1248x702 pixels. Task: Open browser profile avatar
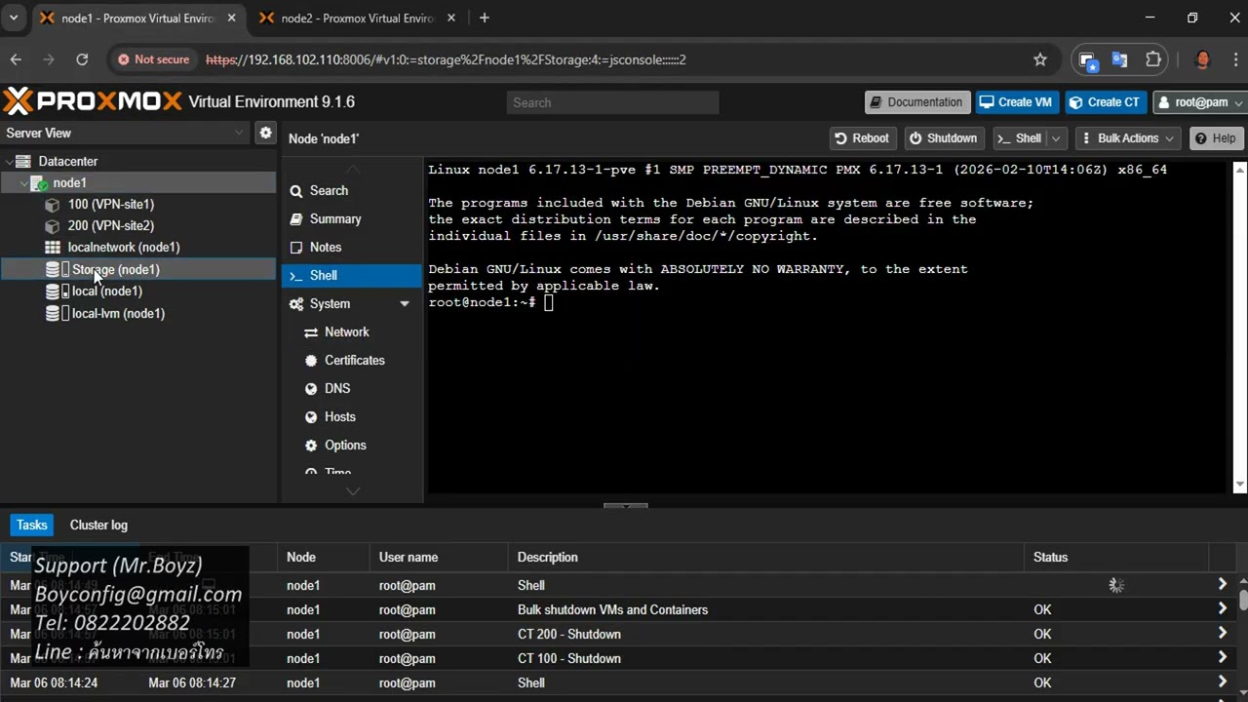[1202, 59]
